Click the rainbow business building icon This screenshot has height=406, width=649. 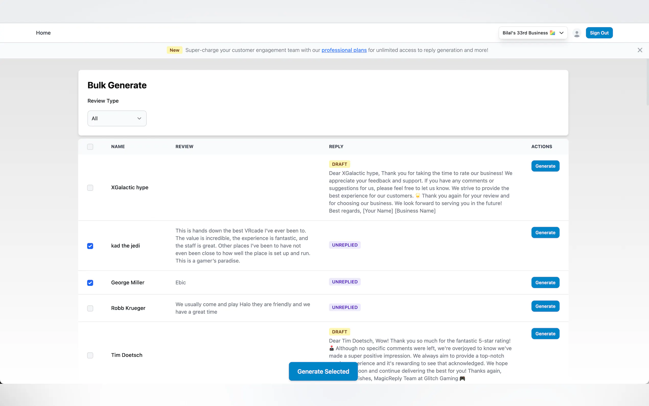point(552,32)
